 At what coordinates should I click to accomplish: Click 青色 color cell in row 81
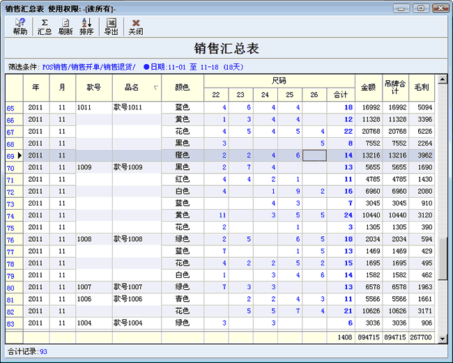183,299
